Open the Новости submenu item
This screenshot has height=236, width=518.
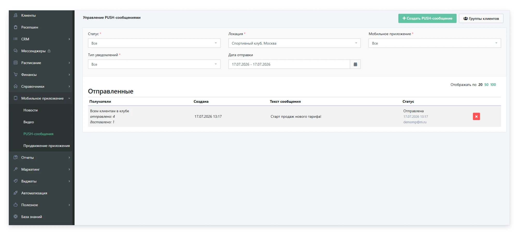31,110
